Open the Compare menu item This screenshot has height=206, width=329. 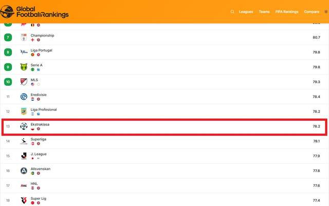tap(312, 12)
